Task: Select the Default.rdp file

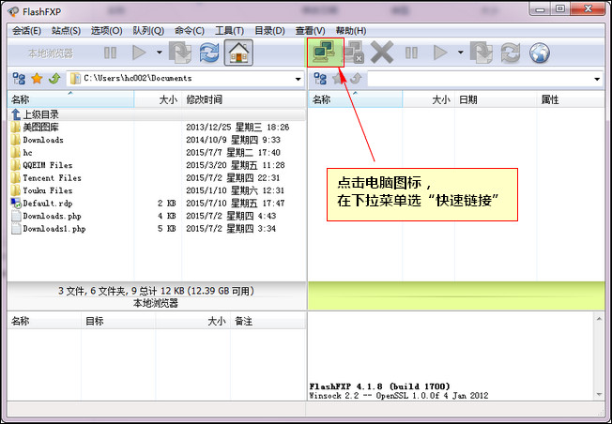Action: (x=157, y=204)
